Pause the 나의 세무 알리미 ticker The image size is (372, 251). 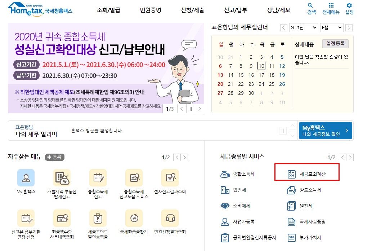point(283,131)
